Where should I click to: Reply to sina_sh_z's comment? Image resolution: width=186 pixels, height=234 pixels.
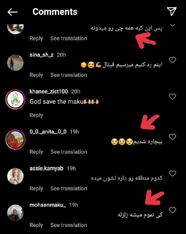click(36, 75)
